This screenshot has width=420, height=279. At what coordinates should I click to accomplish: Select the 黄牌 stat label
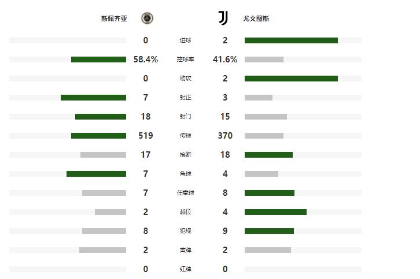(185, 250)
